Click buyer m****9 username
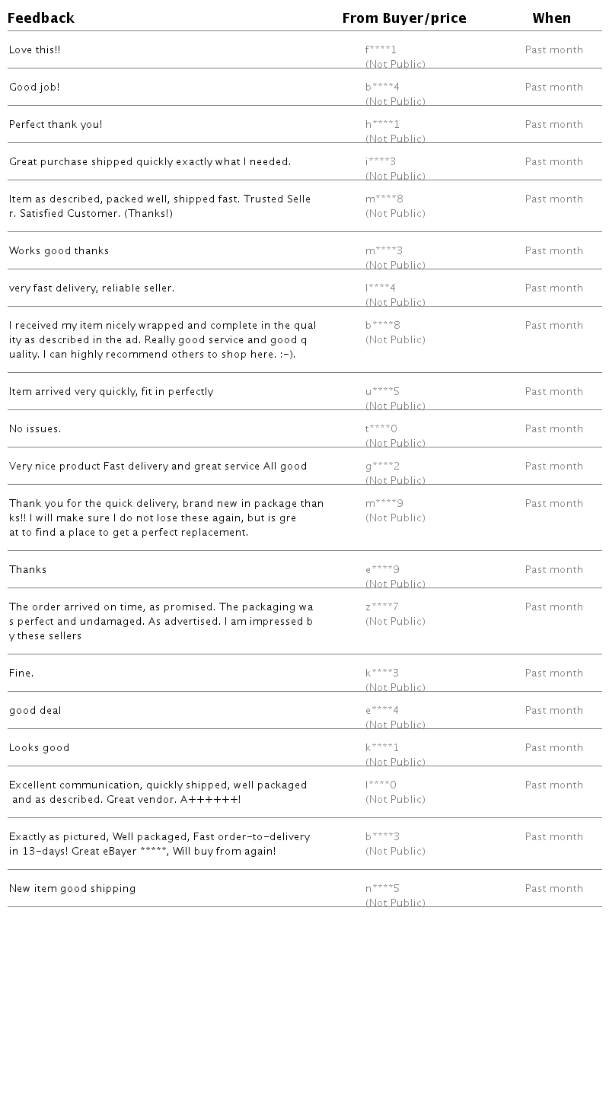Viewport: 609px width, 1105px height. pos(384,504)
